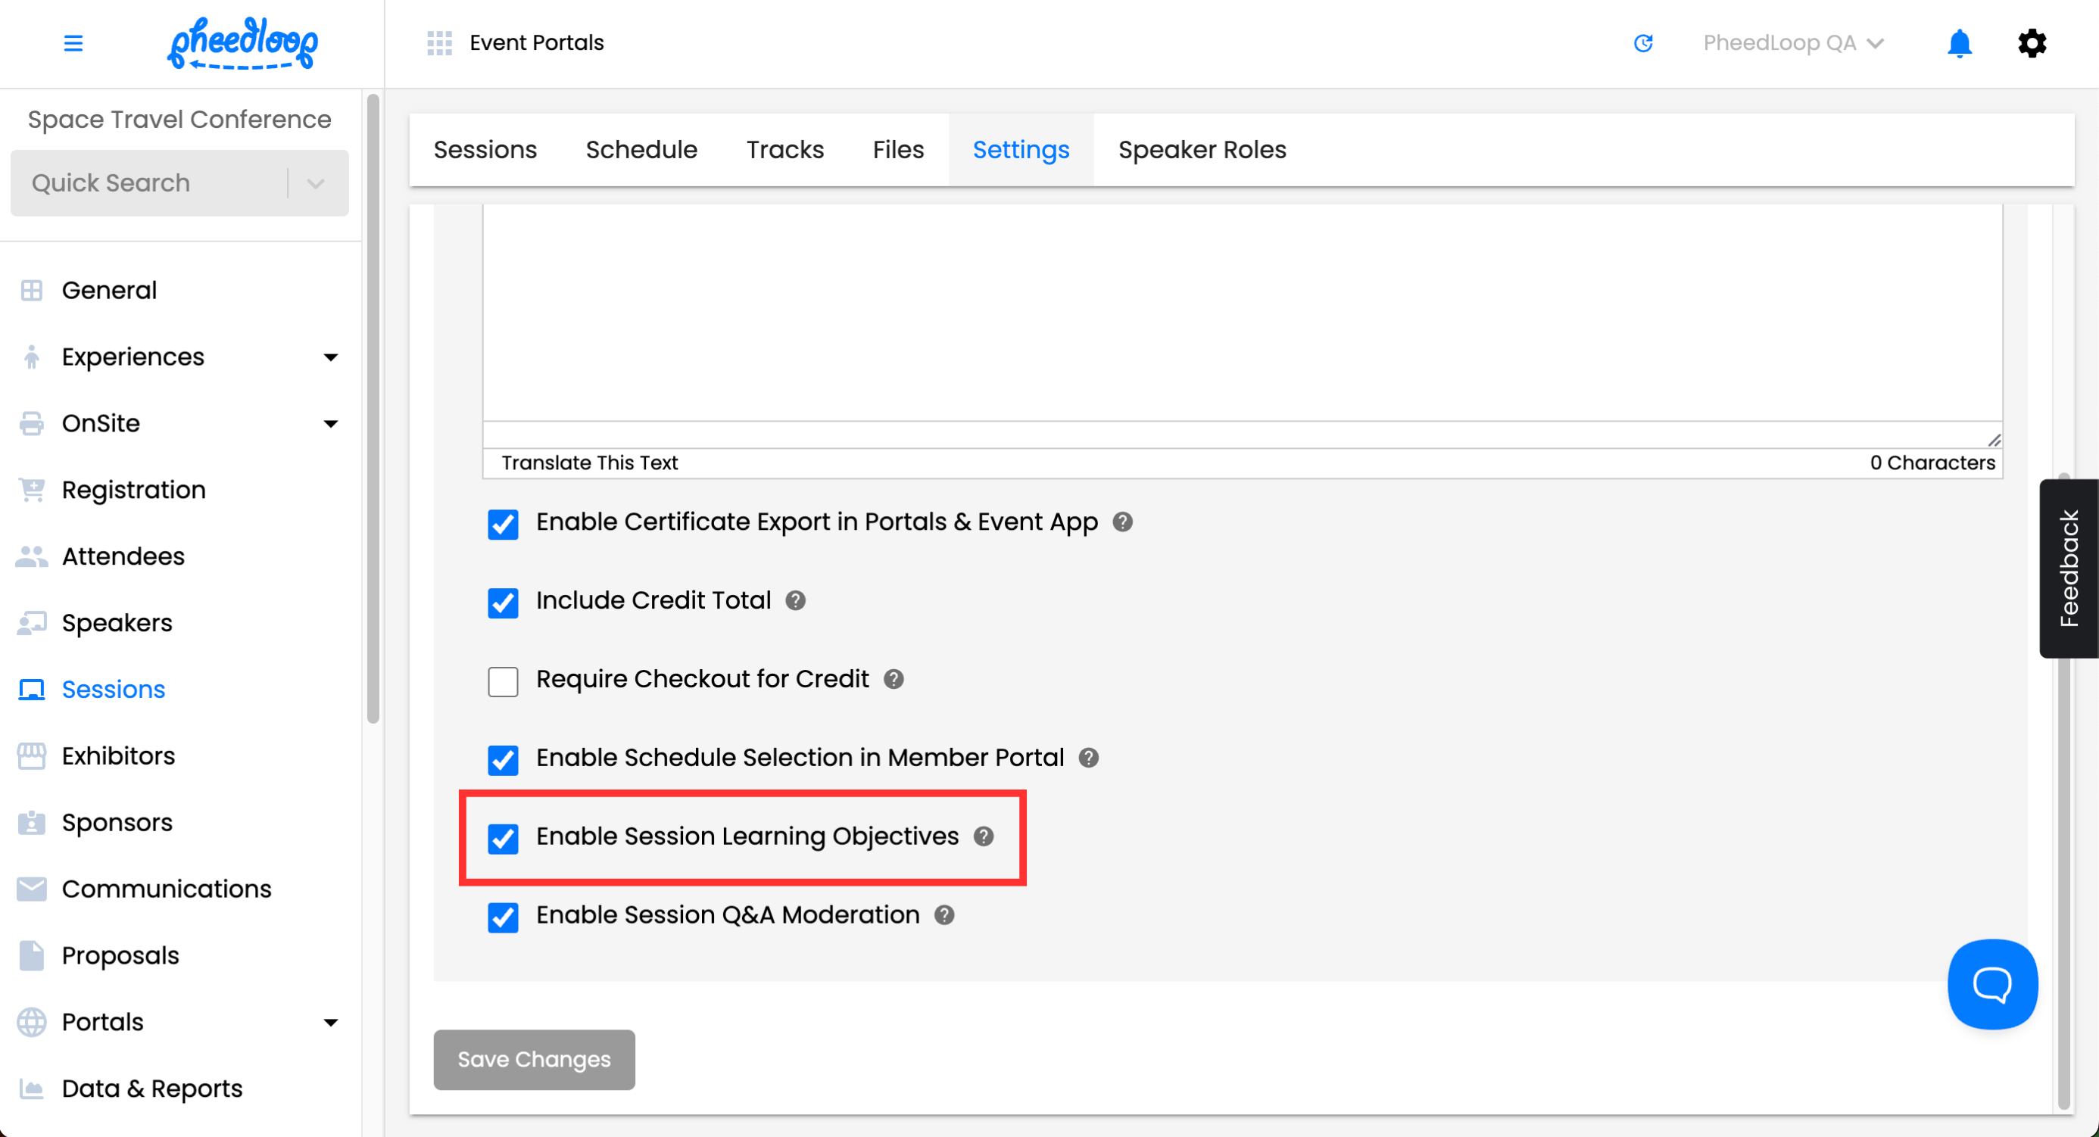Click the Portals globe icon
Screen dimensions: 2099x1137
point(32,1022)
